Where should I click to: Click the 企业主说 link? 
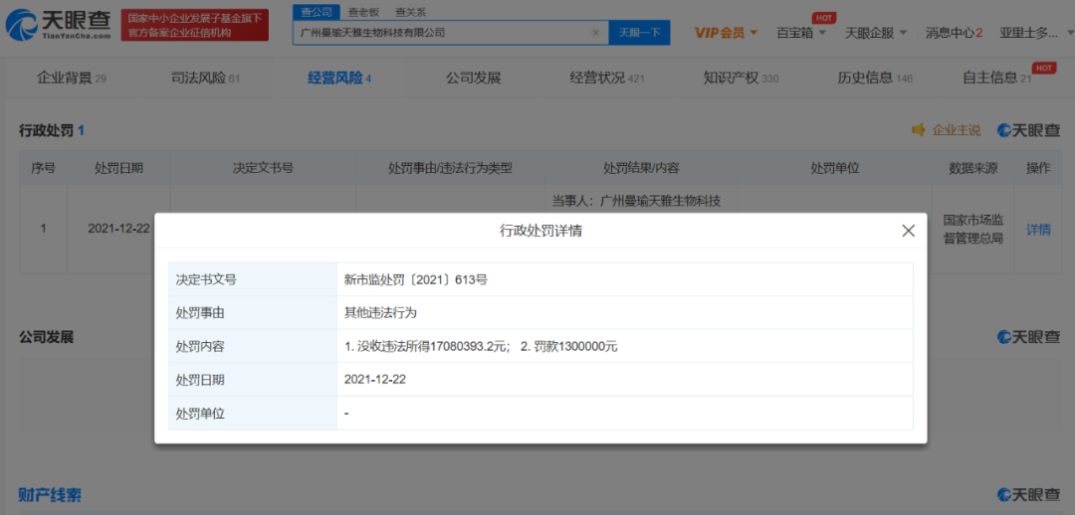coord(957,130)
